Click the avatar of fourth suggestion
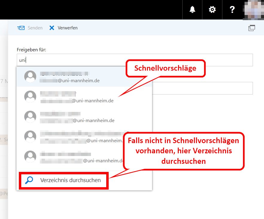 click(x=30, y=136)
